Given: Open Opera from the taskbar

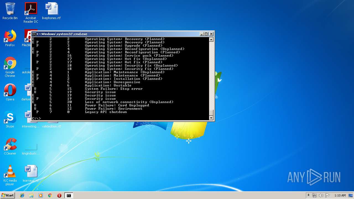Looking at the screenshot, I should (59, 195).
